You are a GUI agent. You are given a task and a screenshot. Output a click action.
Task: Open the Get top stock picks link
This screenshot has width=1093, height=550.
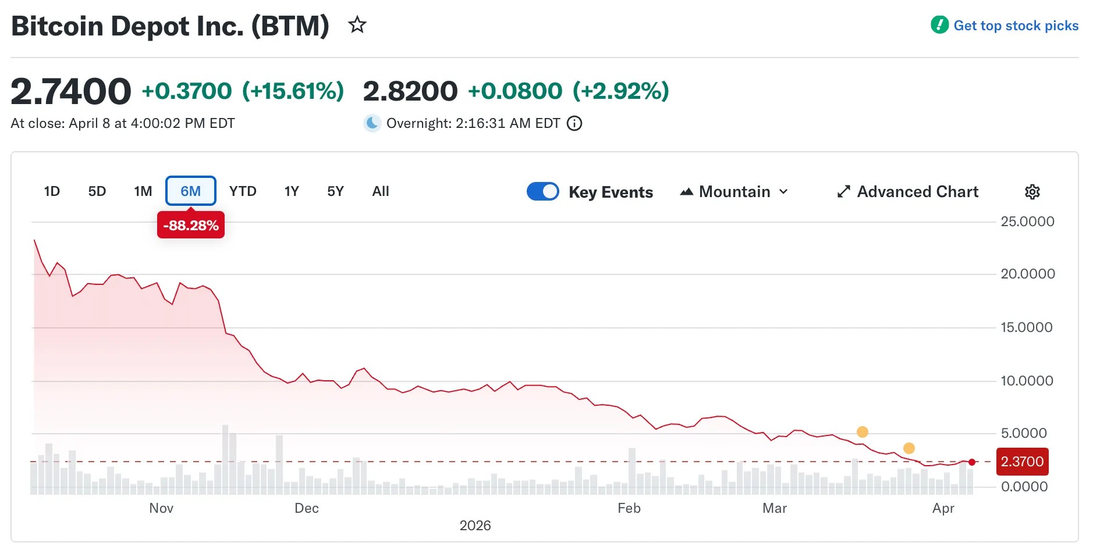coord(1016,26)
